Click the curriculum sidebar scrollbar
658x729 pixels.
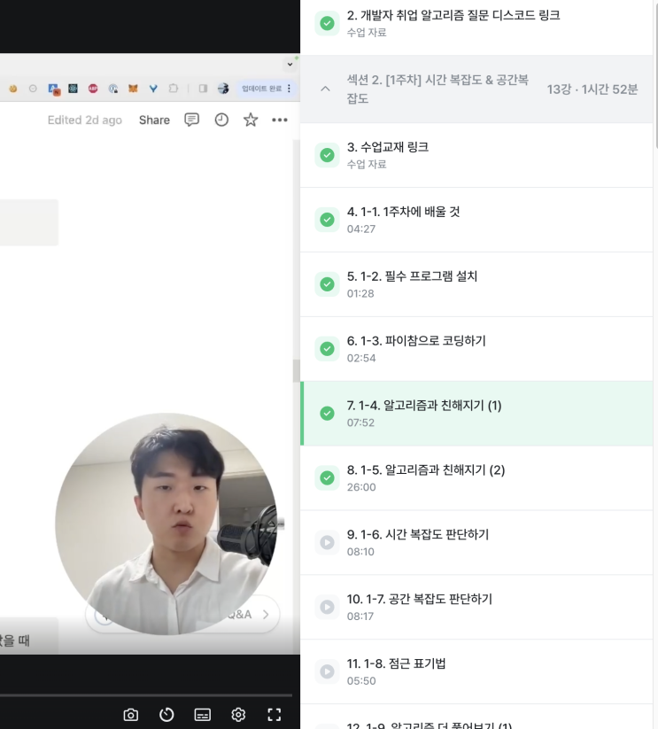point(655,74)
